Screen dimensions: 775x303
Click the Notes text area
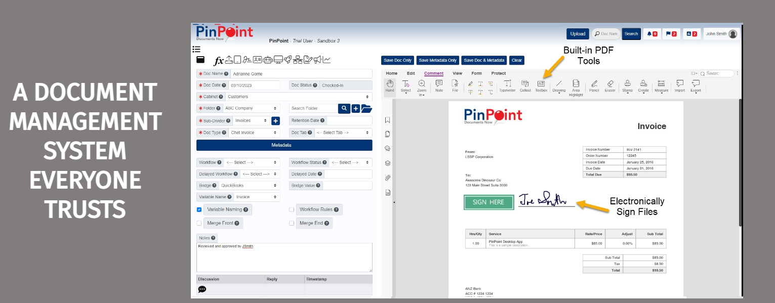(284, 257)
